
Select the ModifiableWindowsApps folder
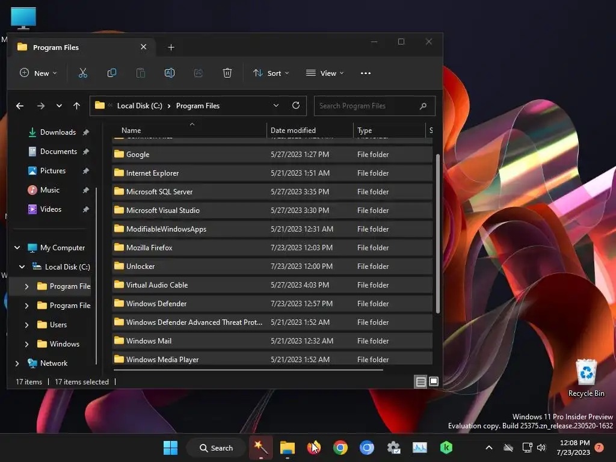click(x=273, y=229)
